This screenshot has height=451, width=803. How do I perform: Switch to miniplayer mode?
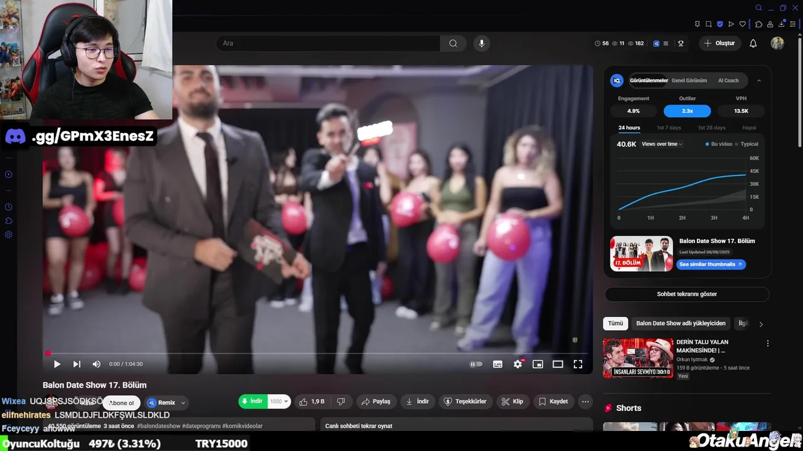click(x=538, y=364)
